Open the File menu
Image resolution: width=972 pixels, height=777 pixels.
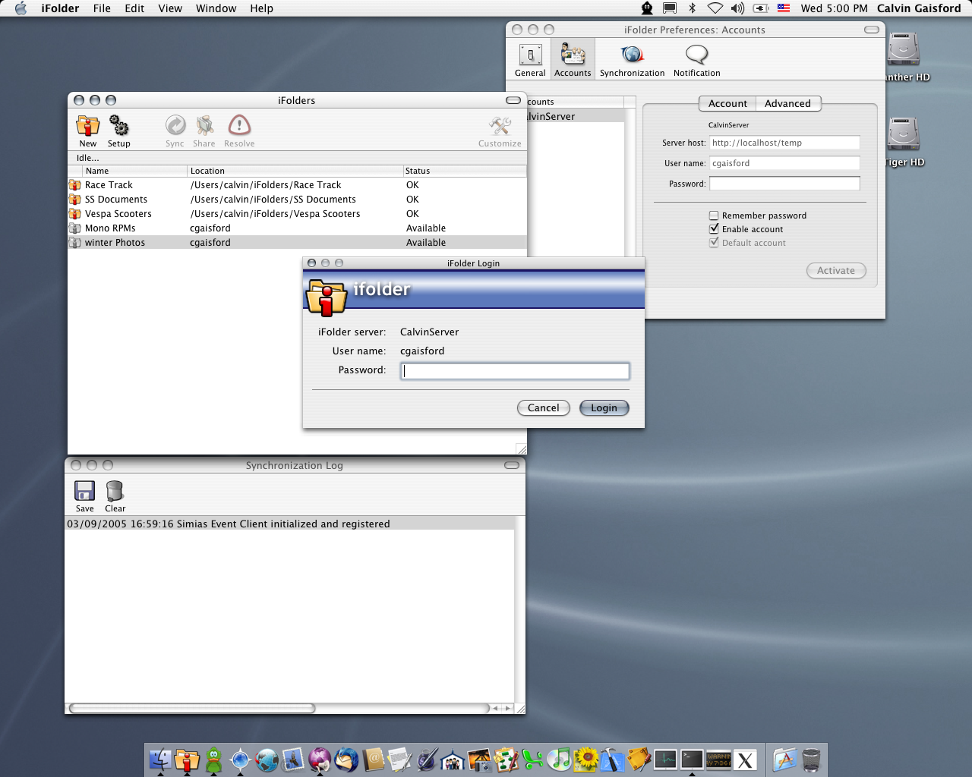tap(102, 8)
